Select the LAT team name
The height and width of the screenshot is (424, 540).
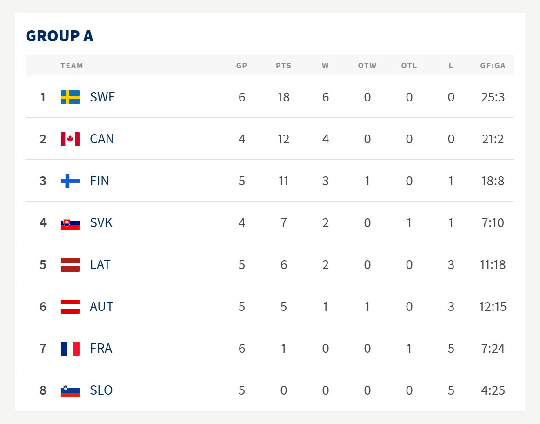tap(100, 265)
